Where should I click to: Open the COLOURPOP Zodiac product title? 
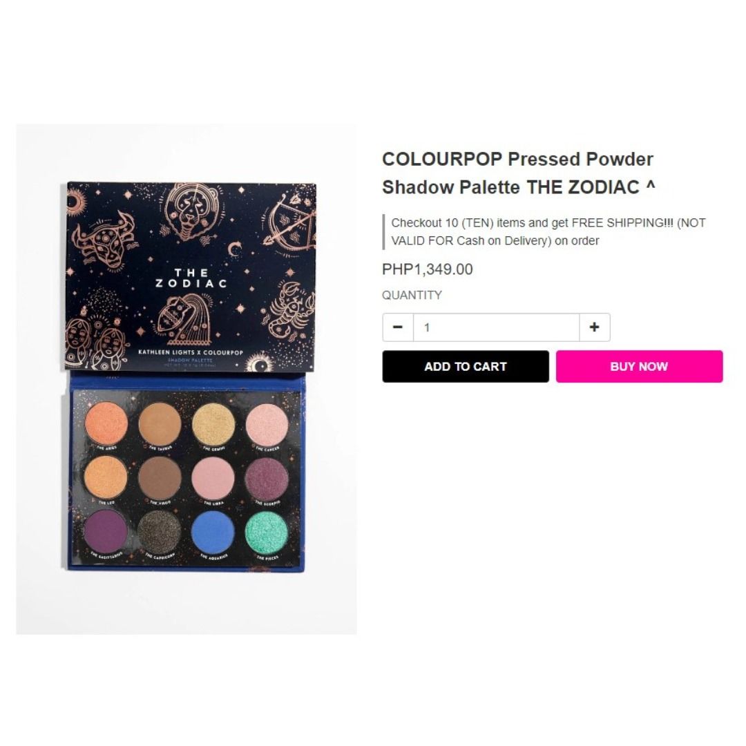click(519, 173)
